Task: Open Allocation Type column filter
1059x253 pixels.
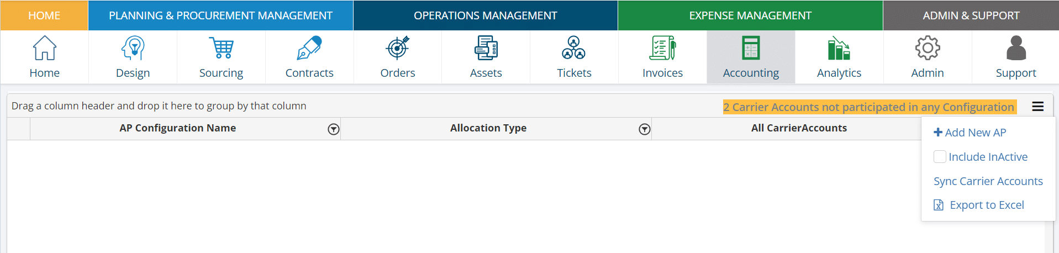Action: click(644, 129)
